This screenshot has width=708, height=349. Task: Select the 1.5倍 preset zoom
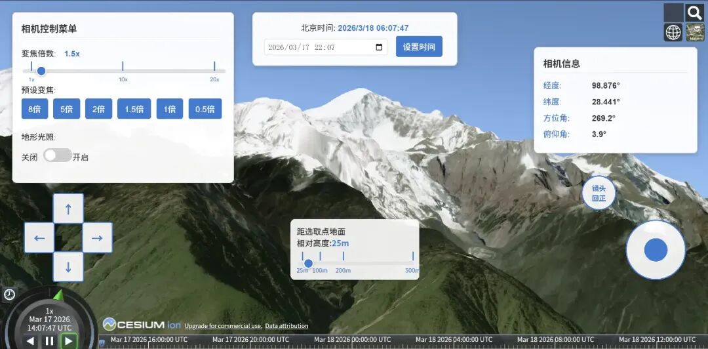[134, 109]
